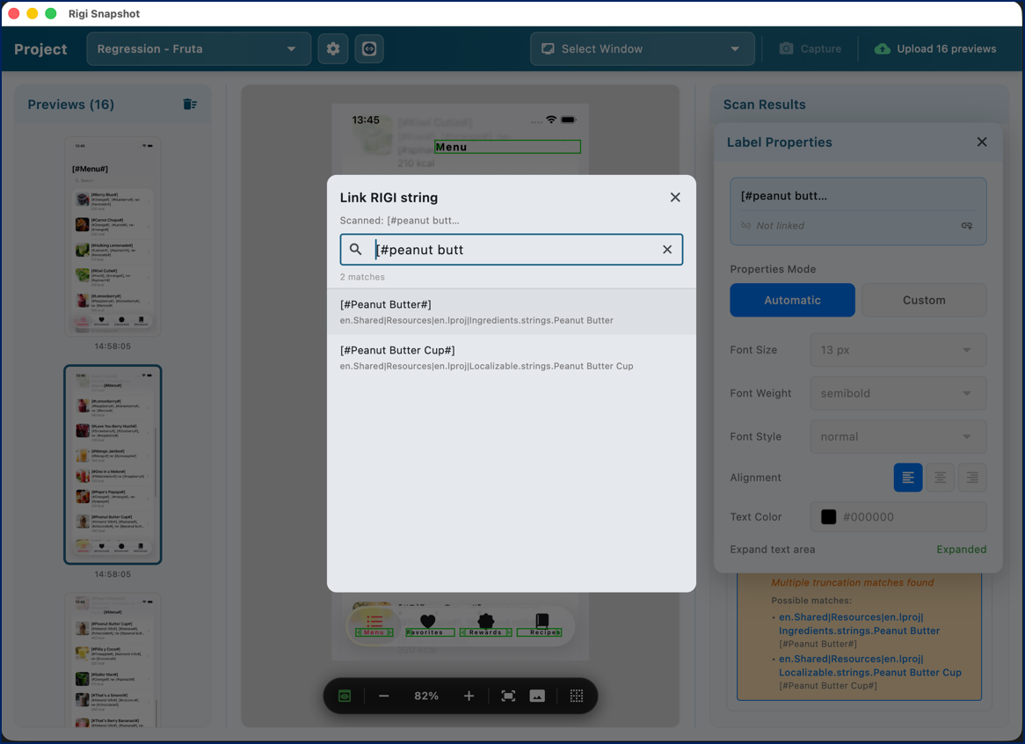Image resolution: width=1025 pixels, height=744 pixels.
Task: Click the code view icon beside settings
Action: point(369,49)
